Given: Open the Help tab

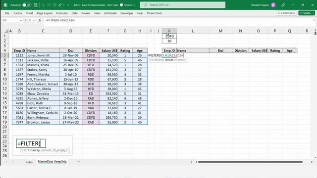Looking at the screenshot, I should 140,13.
